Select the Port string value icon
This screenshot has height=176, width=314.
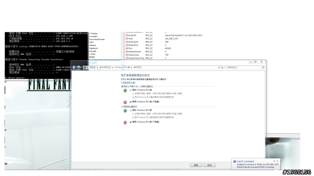point(127,48)
